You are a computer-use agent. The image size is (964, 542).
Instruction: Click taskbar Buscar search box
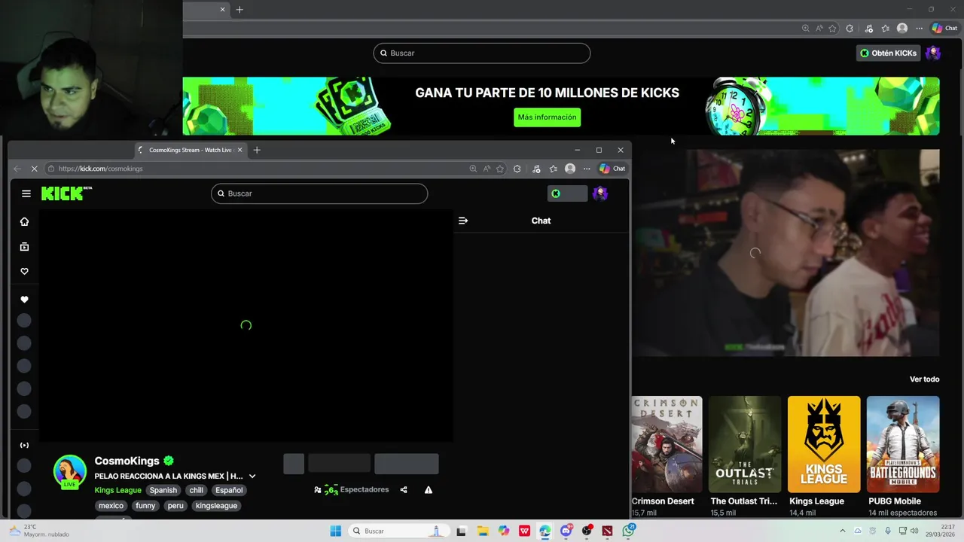click(x=398, y=531)
